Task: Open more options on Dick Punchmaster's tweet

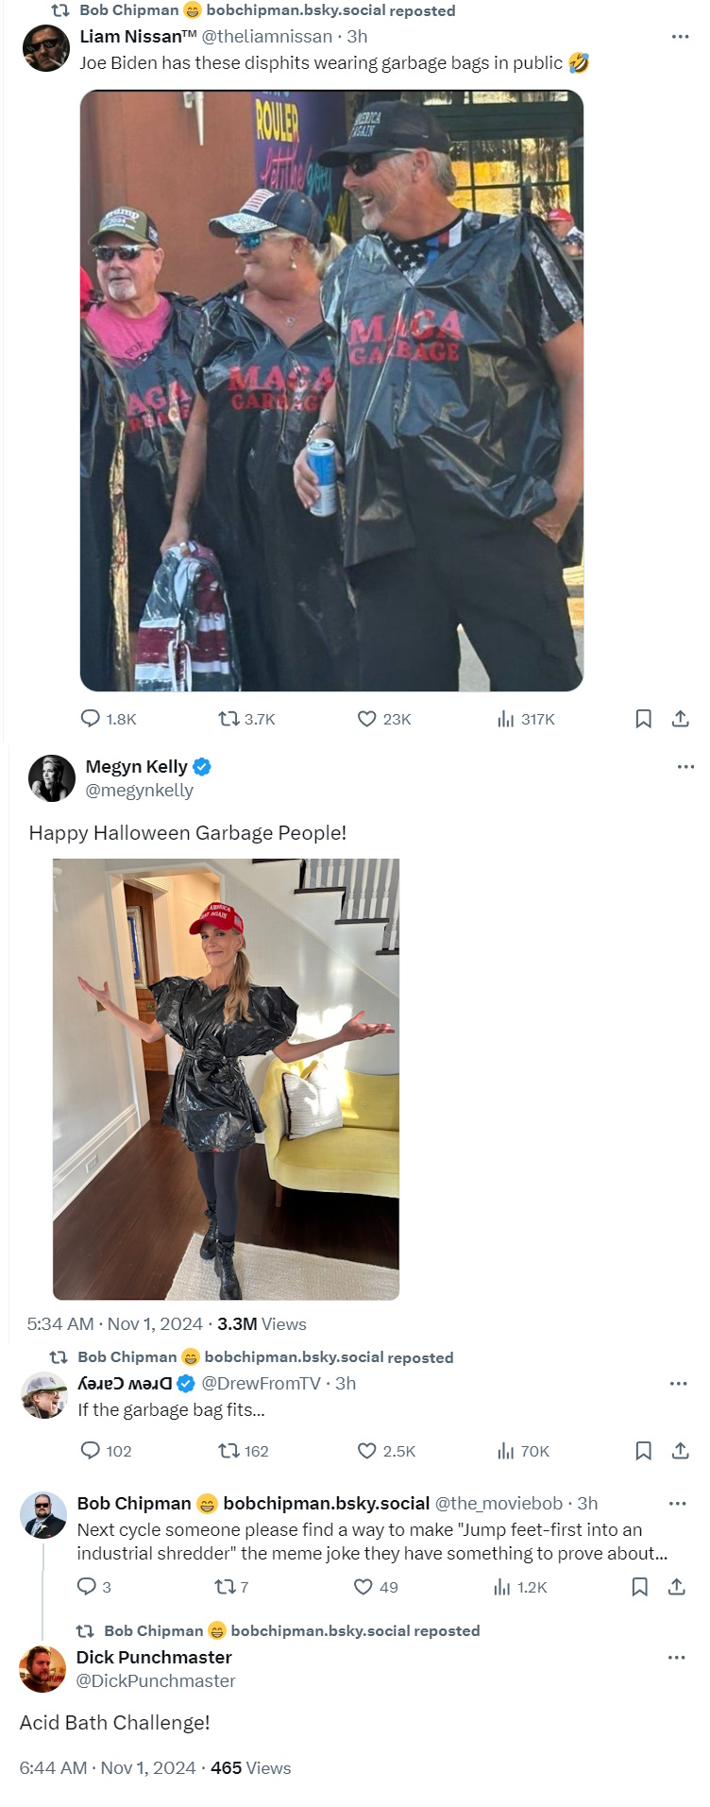Action: coord(677,1658)
